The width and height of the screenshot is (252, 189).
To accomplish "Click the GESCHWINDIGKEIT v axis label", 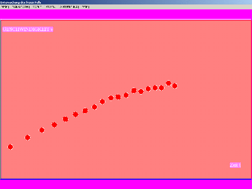I will pyautogui.click(x=28, y=29).
